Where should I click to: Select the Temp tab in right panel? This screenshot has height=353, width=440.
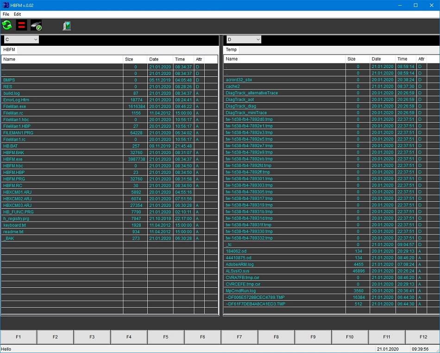point(231,50)
